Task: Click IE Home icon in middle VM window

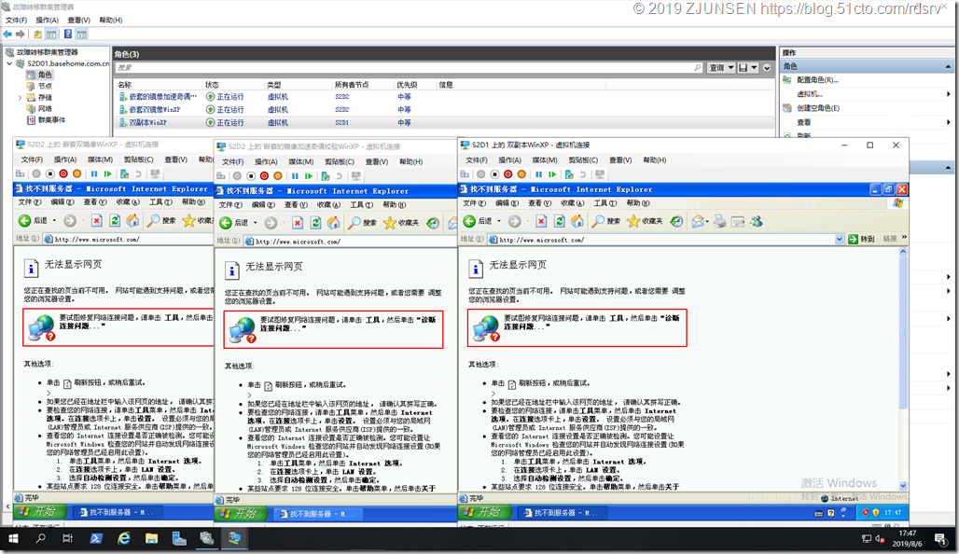Action: click(333, 223)
